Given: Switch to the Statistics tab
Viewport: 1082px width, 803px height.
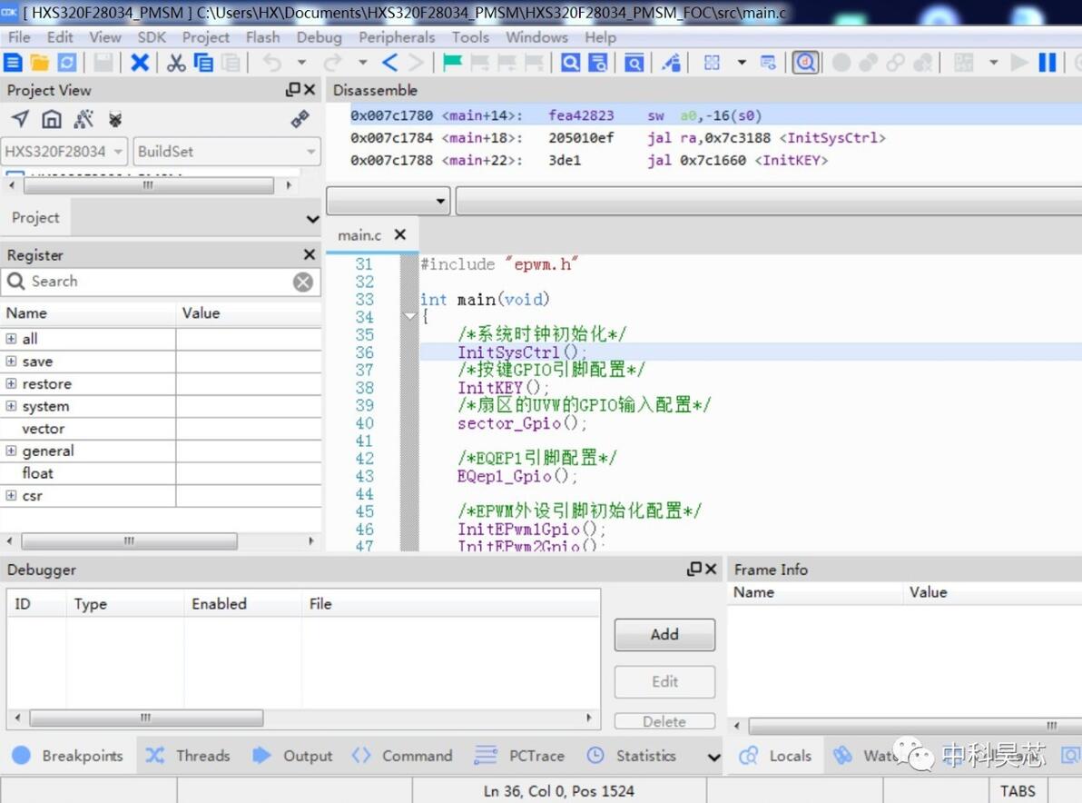Looking at the screenshot, I should pos(632,756).
